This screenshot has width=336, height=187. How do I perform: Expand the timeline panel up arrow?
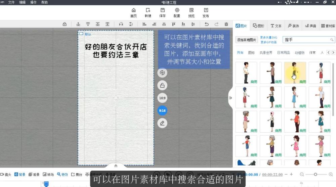tap(116, 166)
